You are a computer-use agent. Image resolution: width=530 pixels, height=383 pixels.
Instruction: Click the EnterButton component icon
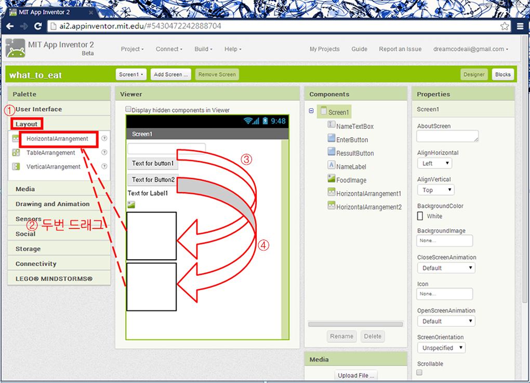332,138
